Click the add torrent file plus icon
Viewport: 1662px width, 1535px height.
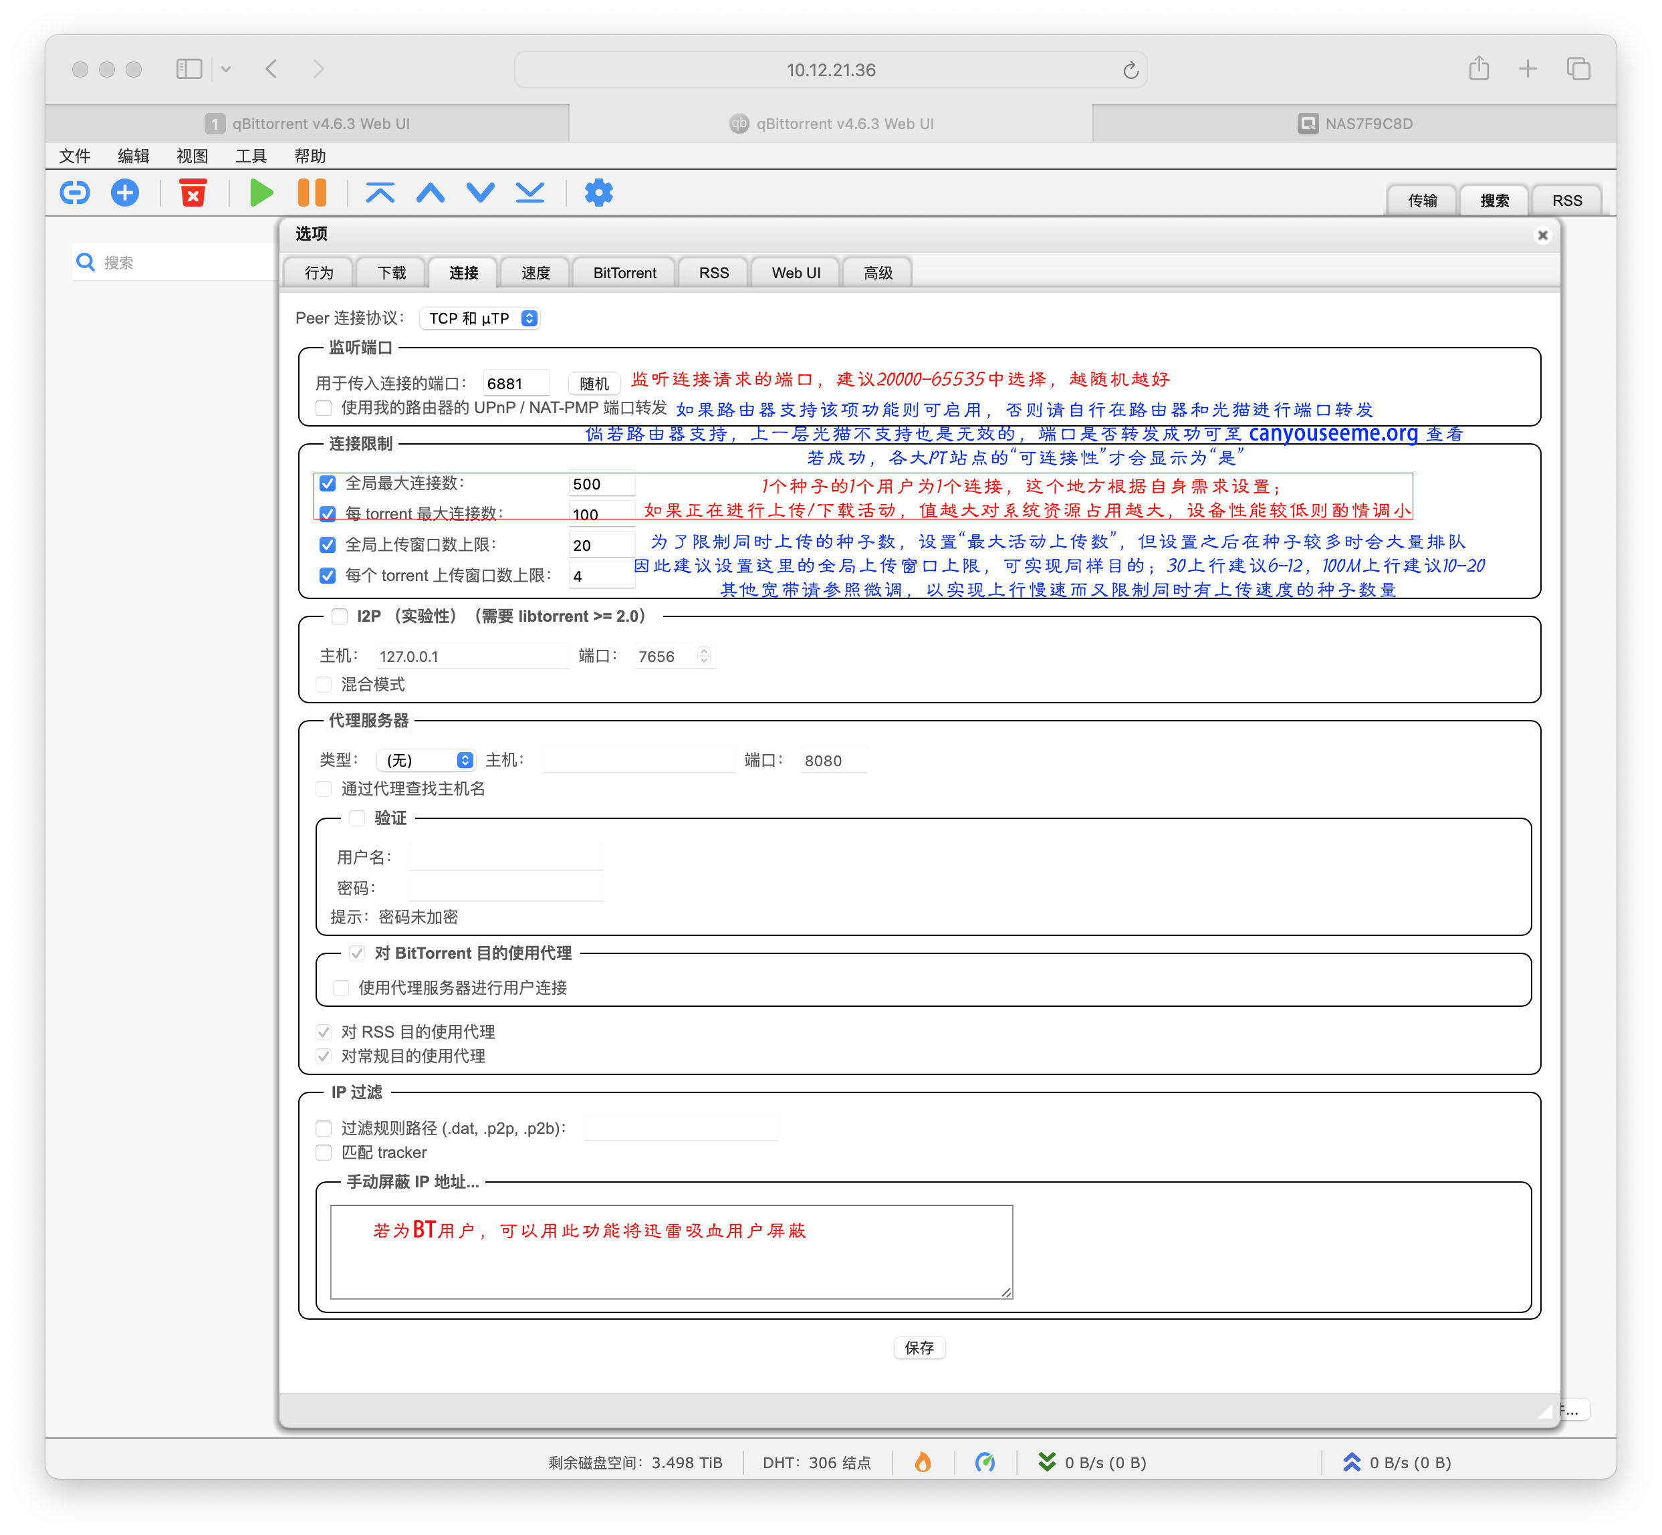tap(126, 193)
